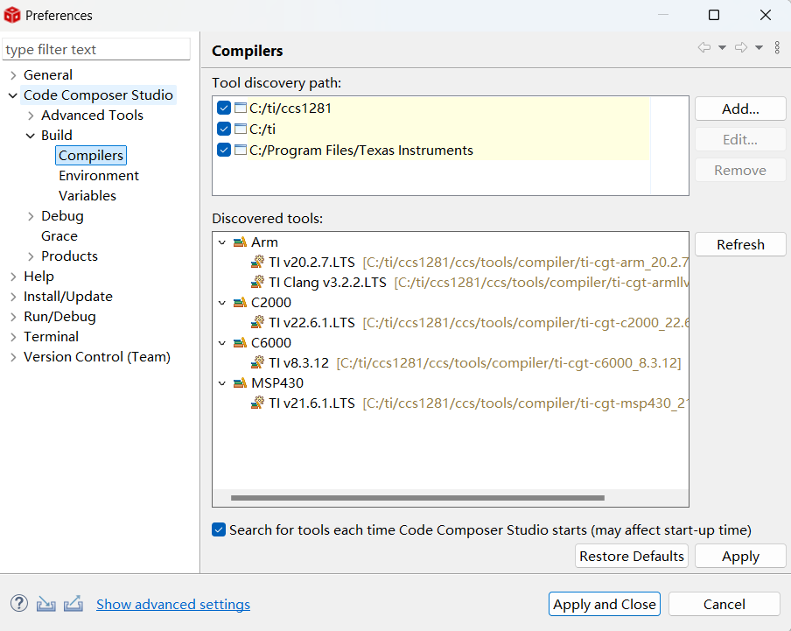This screenshot has width=791, height=631.
Task: Disable search for tools at startup
Action: coord(219,529)
